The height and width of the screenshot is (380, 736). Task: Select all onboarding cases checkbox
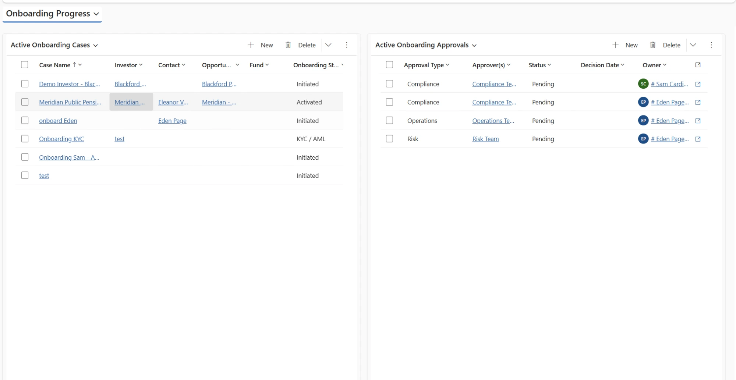click(25, 65)
